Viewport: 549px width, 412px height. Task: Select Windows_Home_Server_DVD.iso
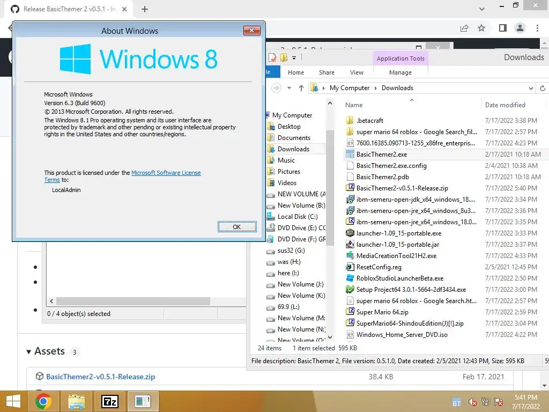pos(402,335)
